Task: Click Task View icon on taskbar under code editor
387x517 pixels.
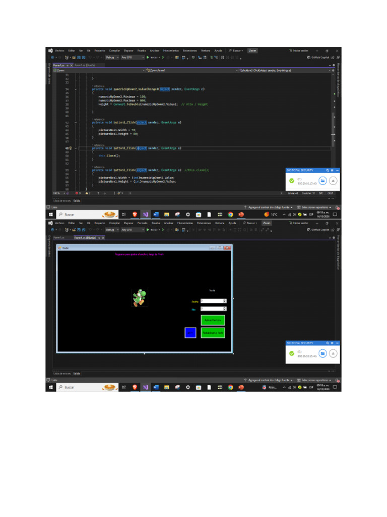Action: pyautogui.click(x=124, y=215)
